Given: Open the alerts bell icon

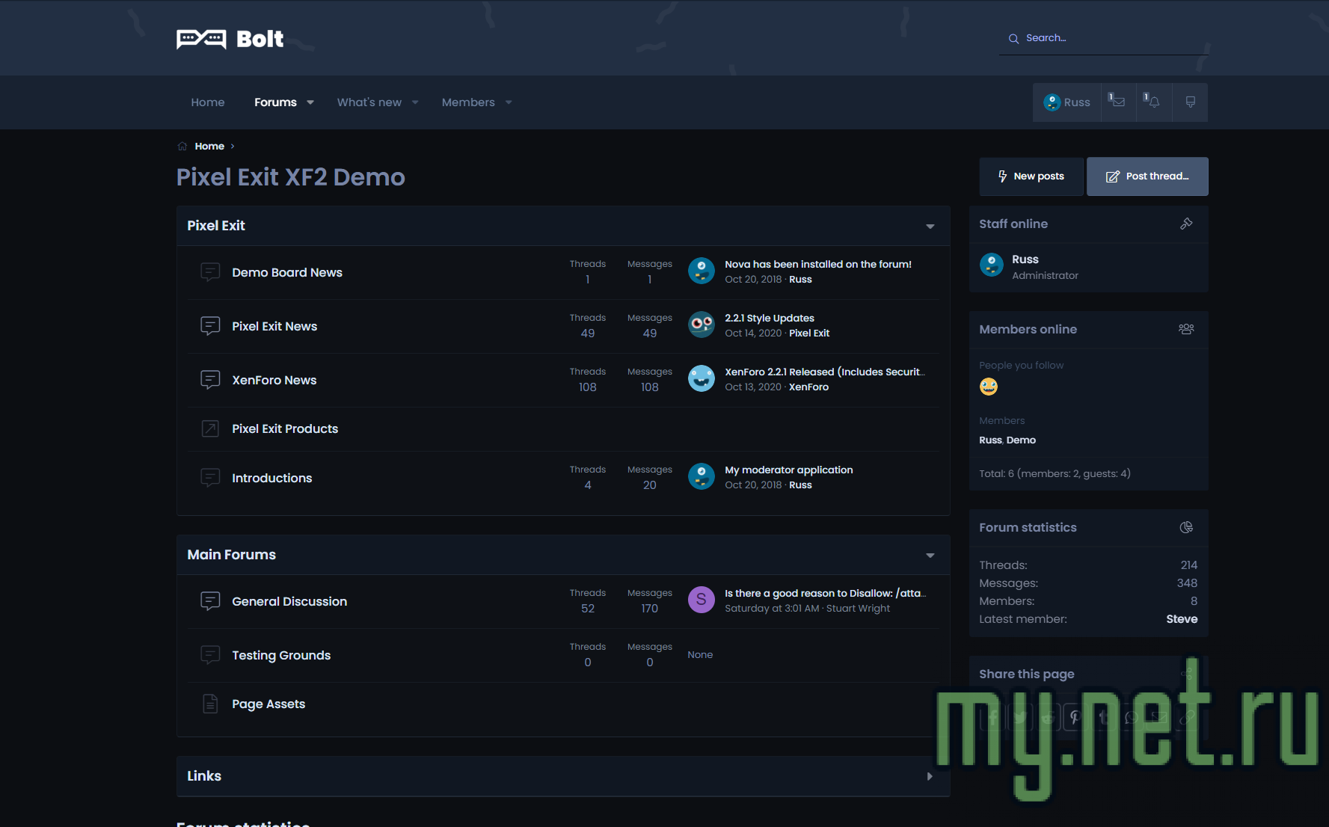Looking at the screenshot, I should 1152,102.
